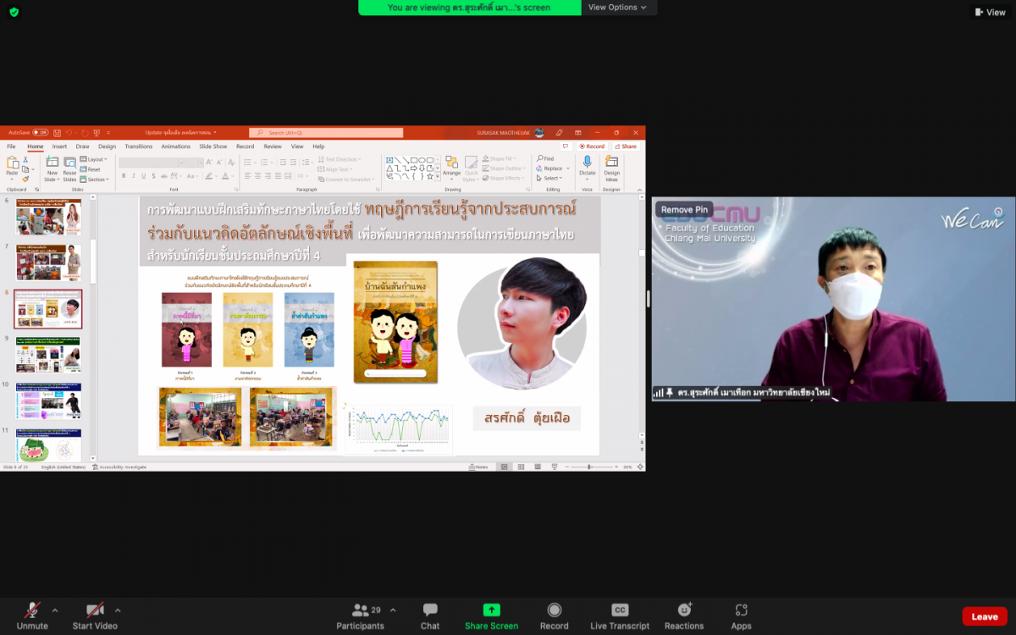
Task: Click the green Share Screen icon
Action: coord(491,610)
